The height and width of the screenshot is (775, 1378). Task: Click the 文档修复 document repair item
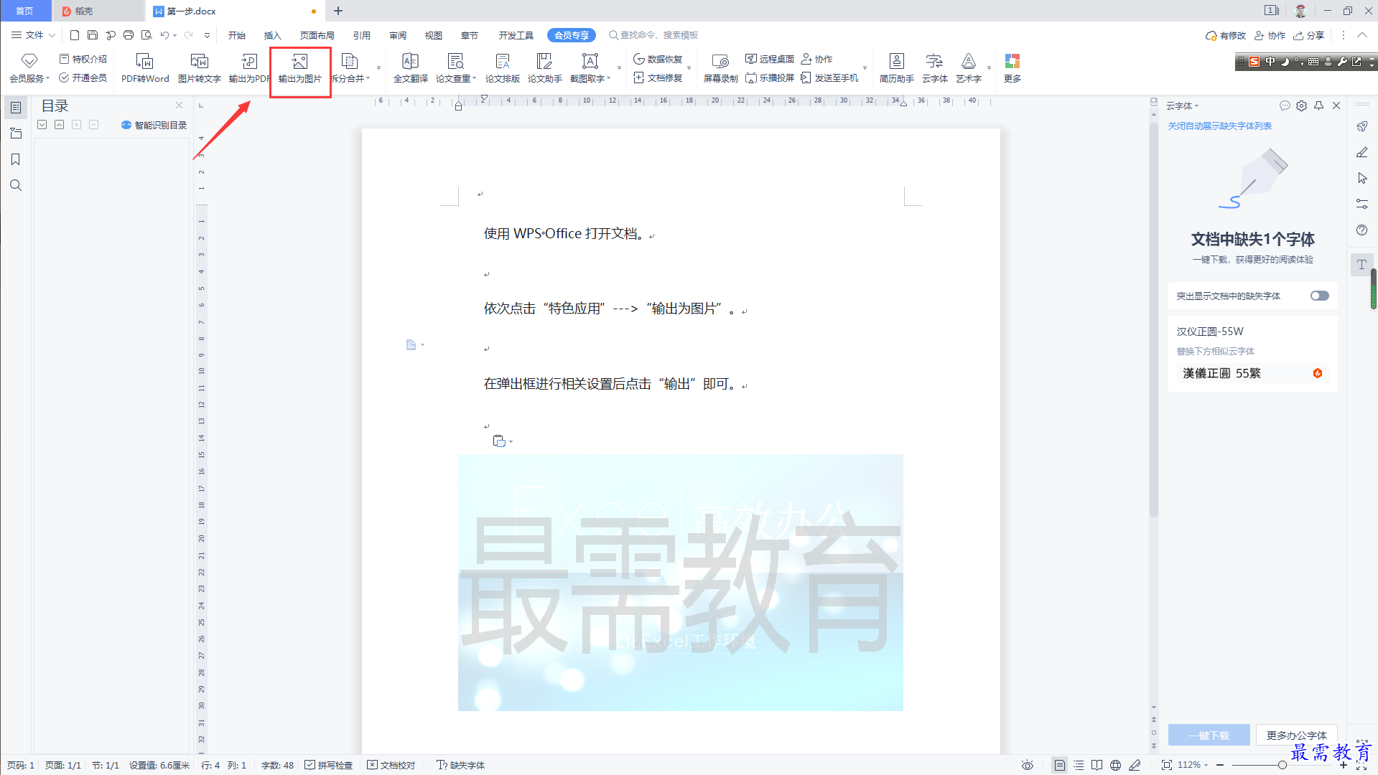[x=658, y=77]
